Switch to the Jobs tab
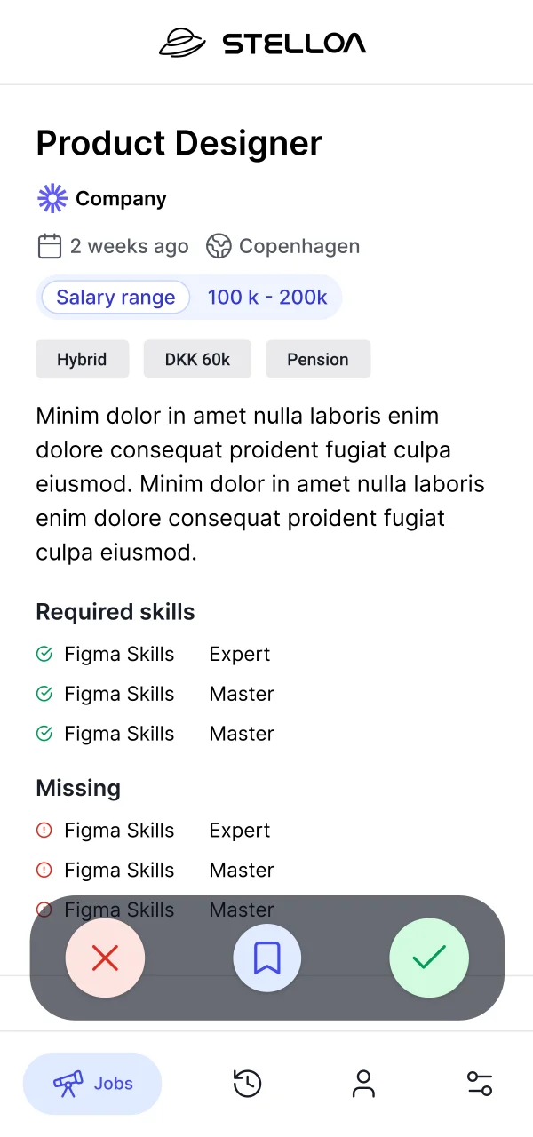 coord(92,1083)
